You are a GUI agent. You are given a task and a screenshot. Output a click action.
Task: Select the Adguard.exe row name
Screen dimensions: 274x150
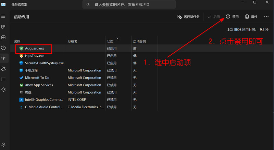pos(35,49)
